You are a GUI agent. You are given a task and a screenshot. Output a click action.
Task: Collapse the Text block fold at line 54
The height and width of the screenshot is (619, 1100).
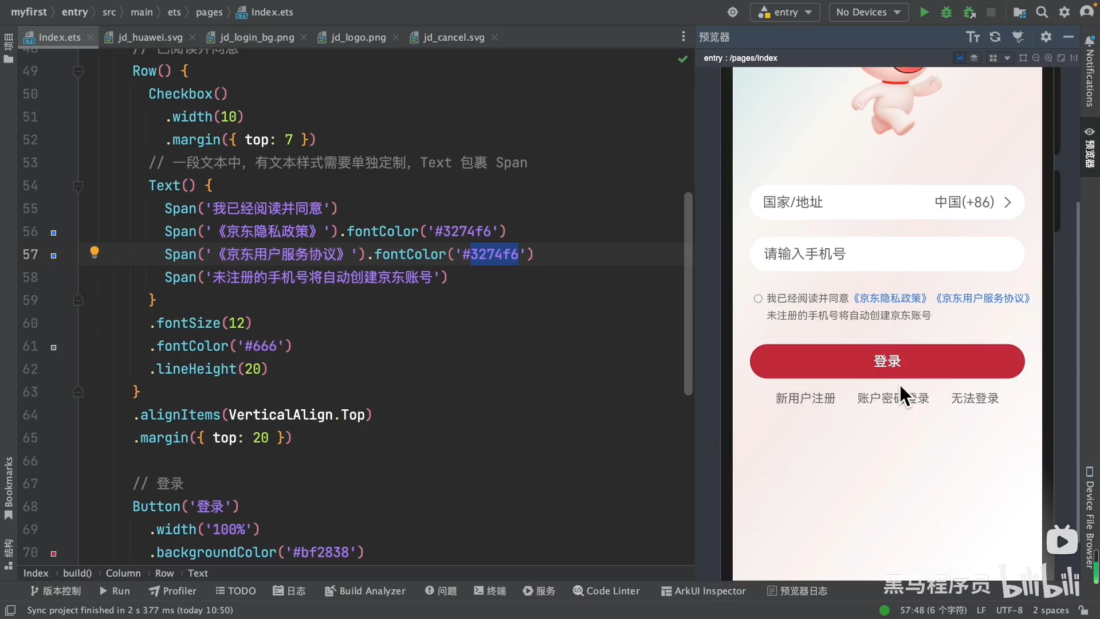pyautogui.click(x=78, y=186)
